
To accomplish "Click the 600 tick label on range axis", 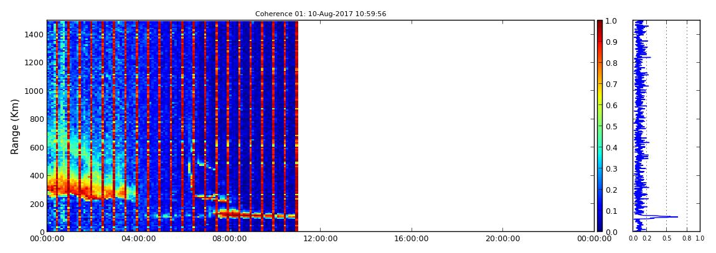I will tap(36, 148).
